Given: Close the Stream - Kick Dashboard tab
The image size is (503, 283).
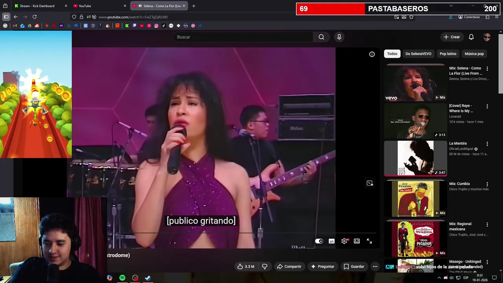Looking at the screenshot, I should coord(66,6).
